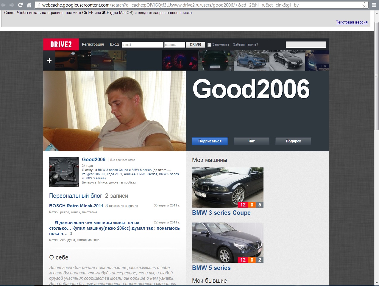The image size is (379, 286).
Task: Click the 'был три часа назад' status text
Action: point(123,160)
